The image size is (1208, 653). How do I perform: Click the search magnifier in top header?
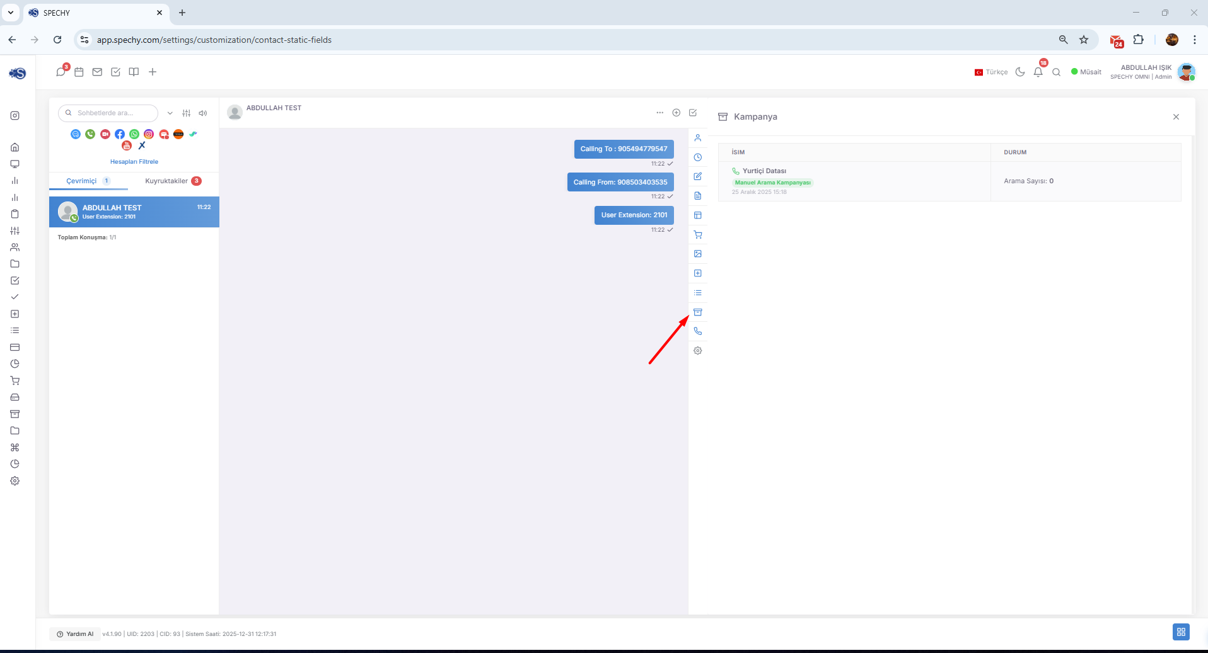tap(1057, 72)
